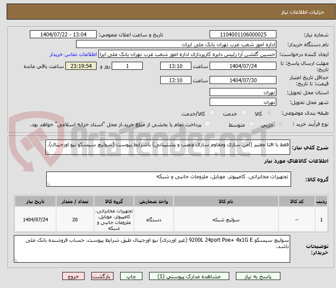The width and height of the screenshot is (336, 288).
Task: Select the 'کالا' radio option
Action: [269, 113]
